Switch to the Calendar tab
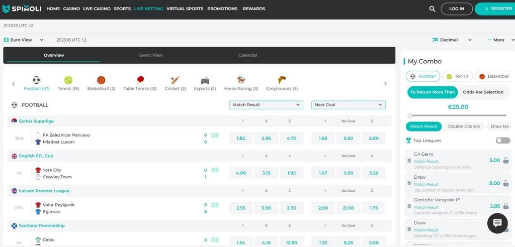The width and height of the screenshot is (515, 247). click(x=248, y=55)
